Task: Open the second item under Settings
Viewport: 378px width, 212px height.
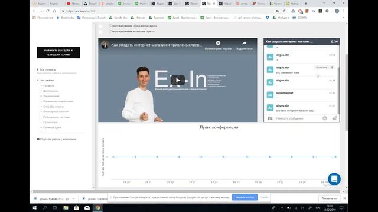Action: coord(51,91)
